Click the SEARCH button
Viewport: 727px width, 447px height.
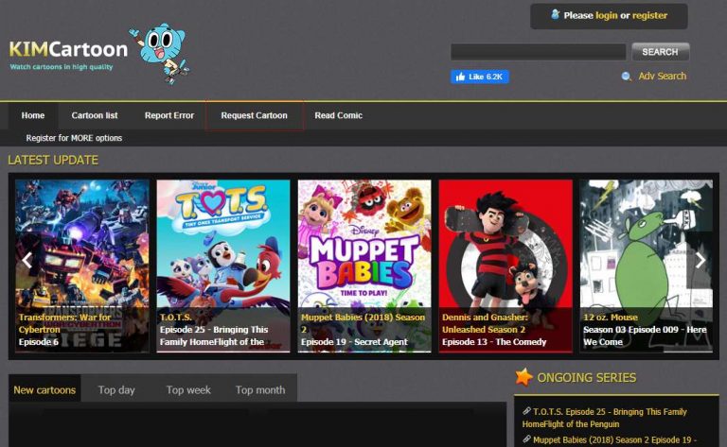coord(660,52)
